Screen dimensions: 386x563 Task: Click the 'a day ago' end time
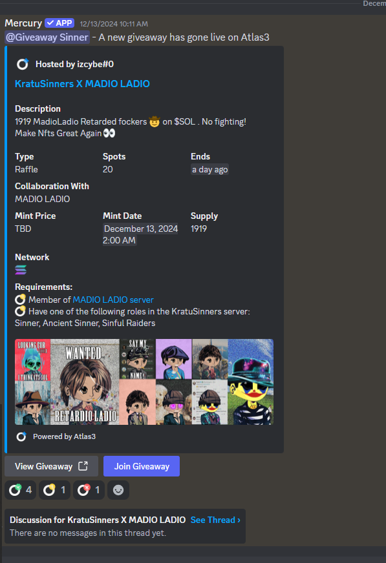(209, 169)
